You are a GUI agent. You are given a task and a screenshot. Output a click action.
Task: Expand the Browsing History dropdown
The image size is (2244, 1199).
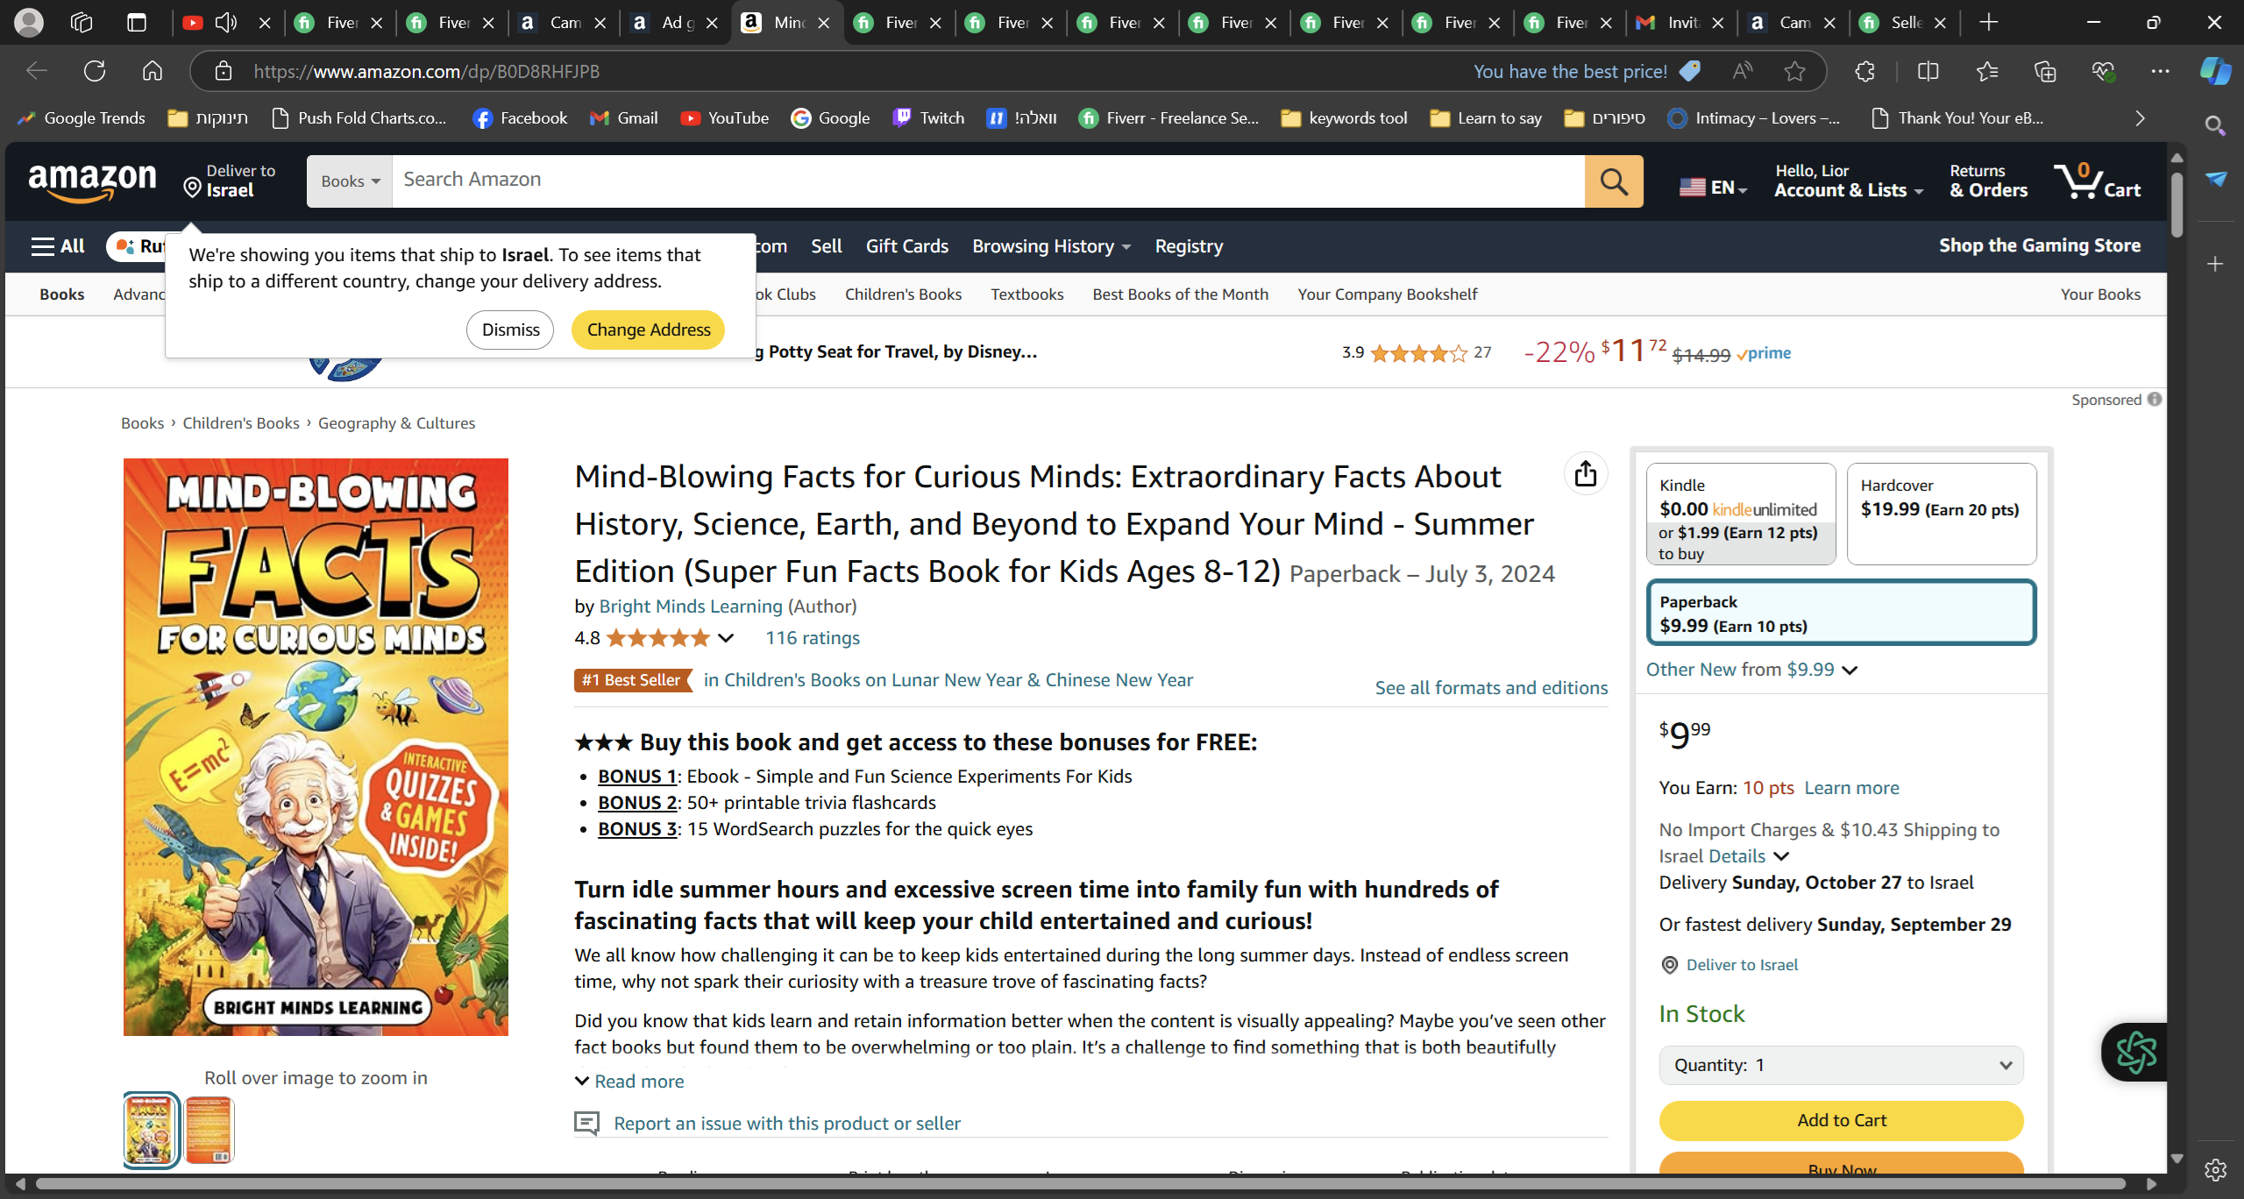(x=1051, y=246)
